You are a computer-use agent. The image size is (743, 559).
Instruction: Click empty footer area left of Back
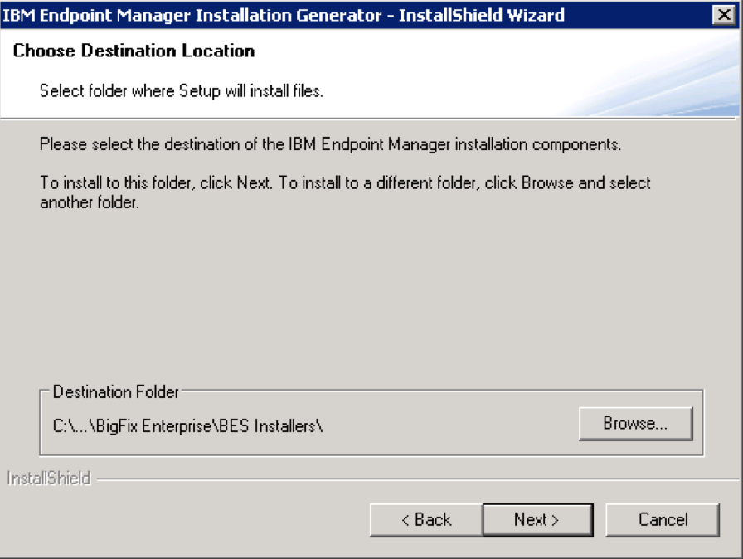click(x=182, y=520)
